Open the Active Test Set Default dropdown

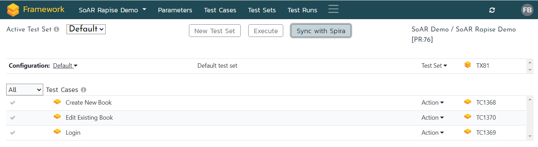86,29
